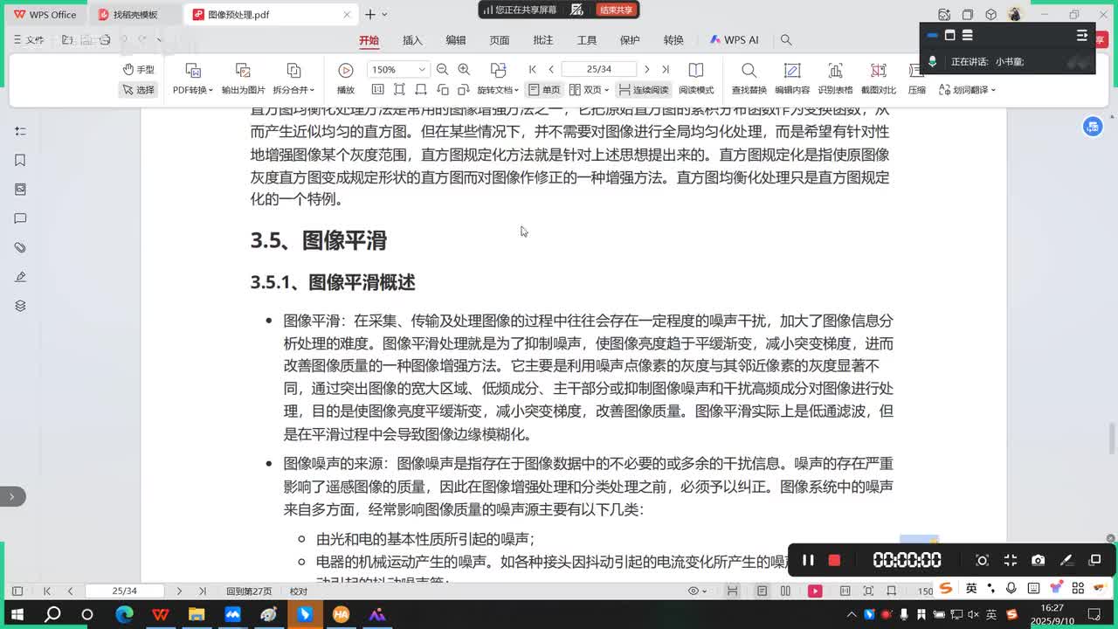Close the 图像预处理.pdf tab
1118x629 pixels.
tap(347, 15)
